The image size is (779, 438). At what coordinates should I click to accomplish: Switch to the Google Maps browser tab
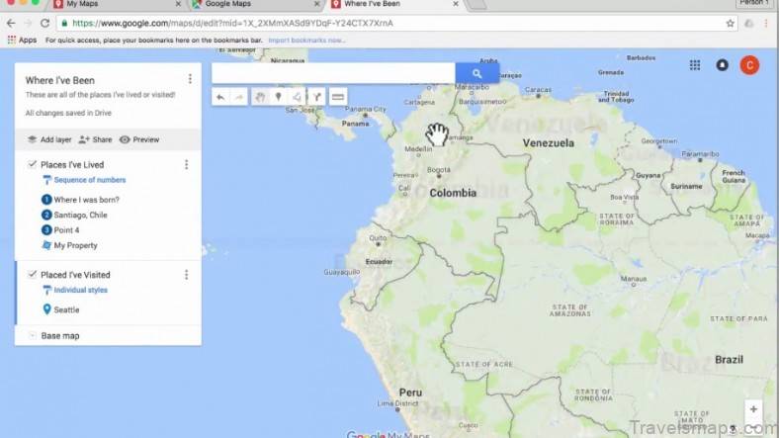227,5
